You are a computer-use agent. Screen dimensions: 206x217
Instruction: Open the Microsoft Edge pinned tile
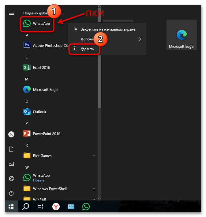[x=182, y=35]
